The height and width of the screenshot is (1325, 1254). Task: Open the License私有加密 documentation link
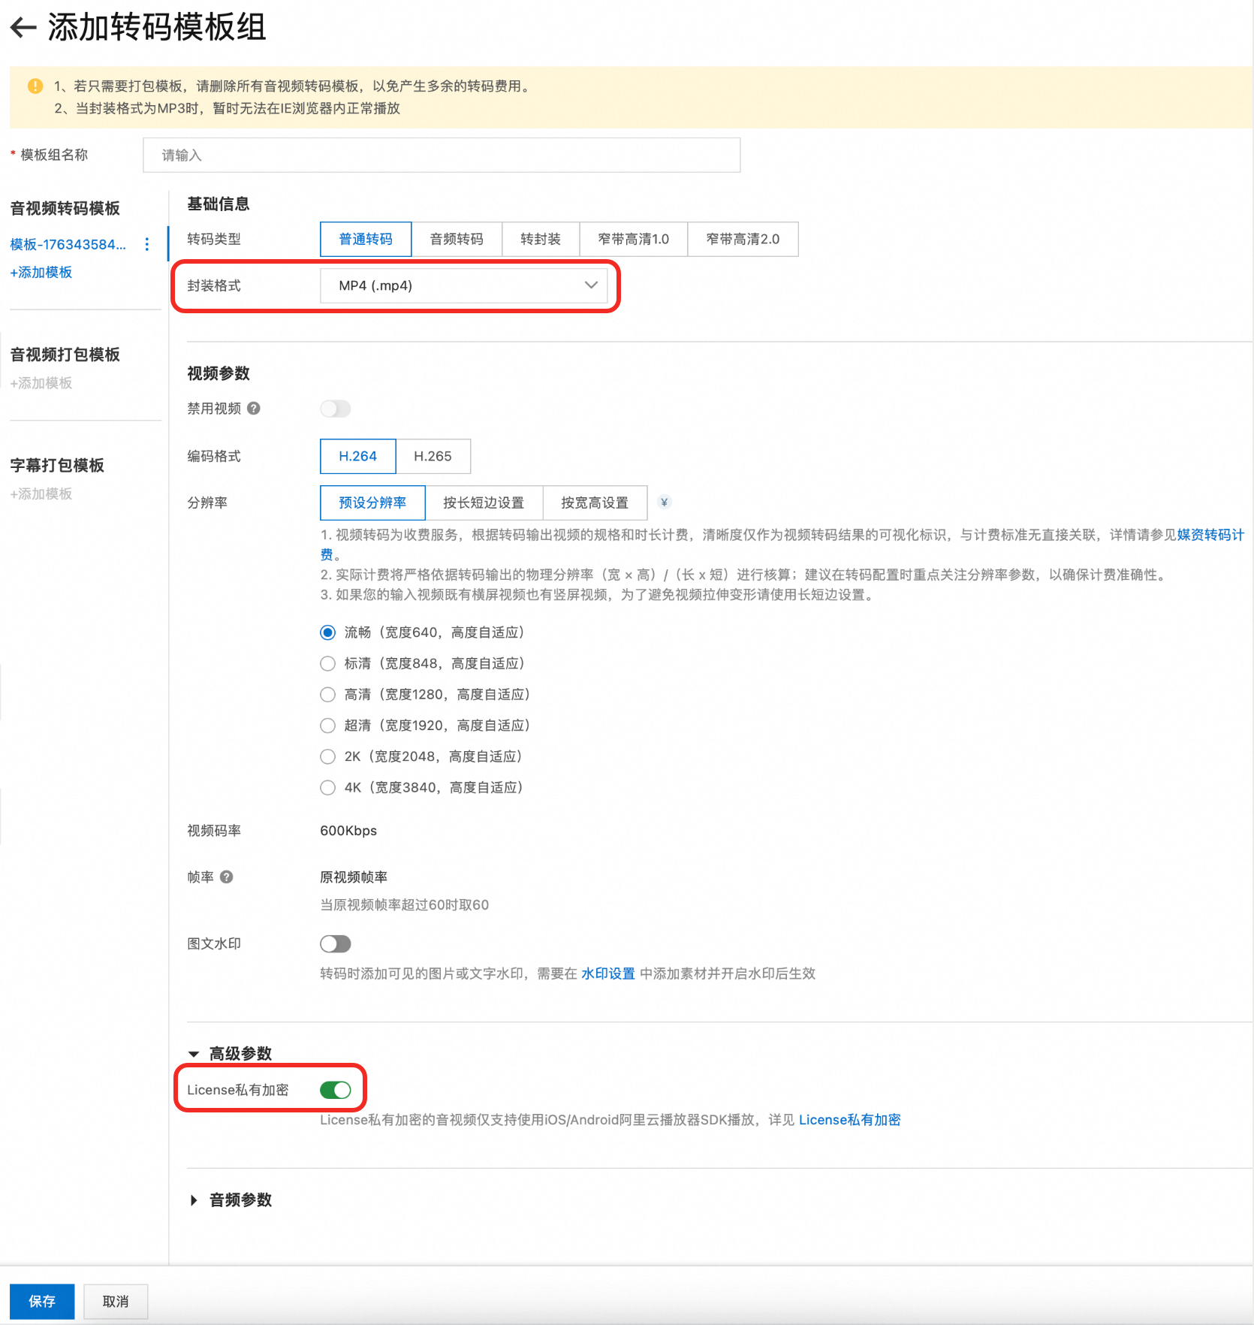click(849, 1120)
